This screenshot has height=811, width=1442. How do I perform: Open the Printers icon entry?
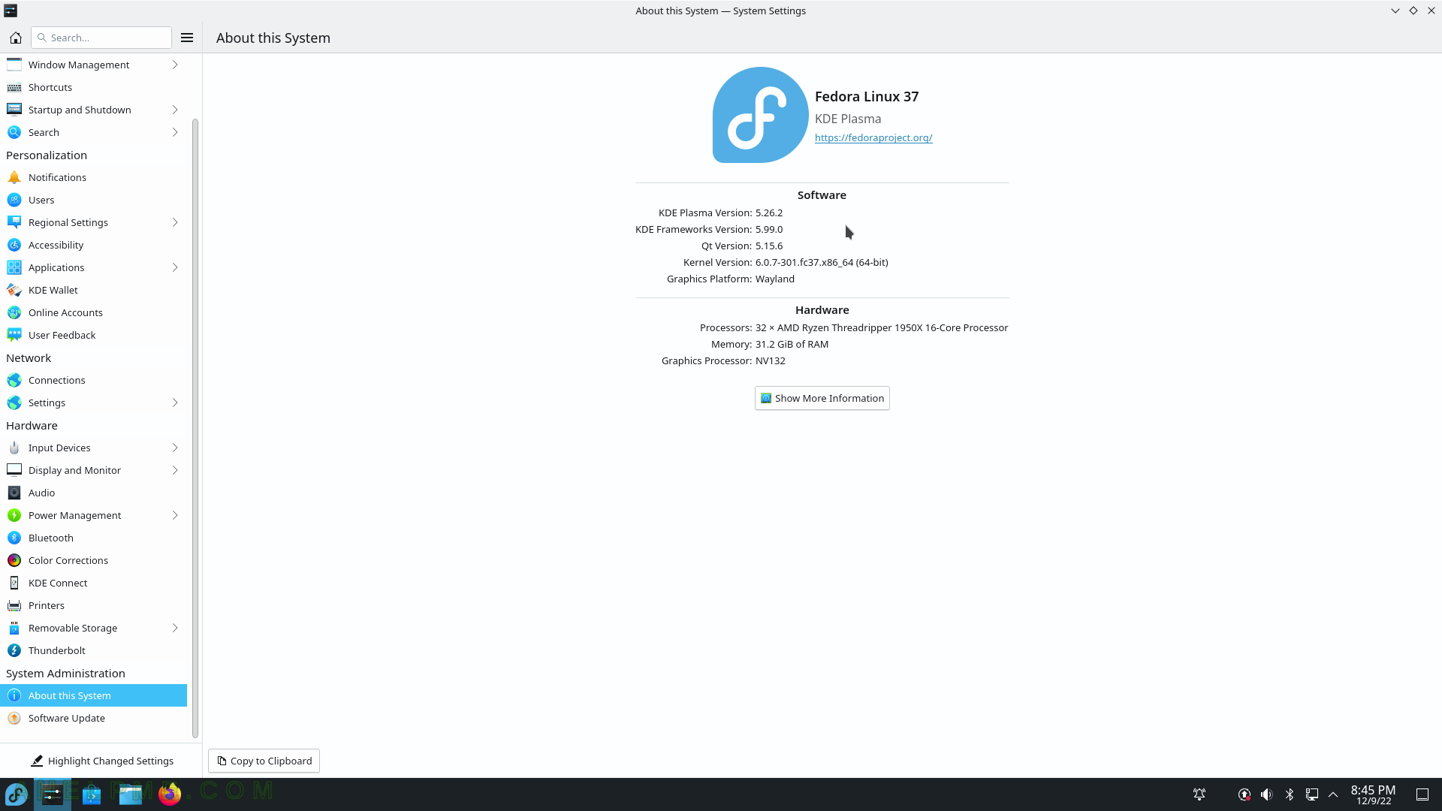click(14, 605)
